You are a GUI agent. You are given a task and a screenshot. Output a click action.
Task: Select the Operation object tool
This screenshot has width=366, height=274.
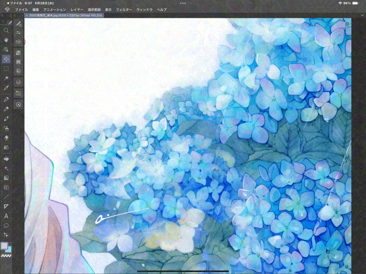point(6,49)
